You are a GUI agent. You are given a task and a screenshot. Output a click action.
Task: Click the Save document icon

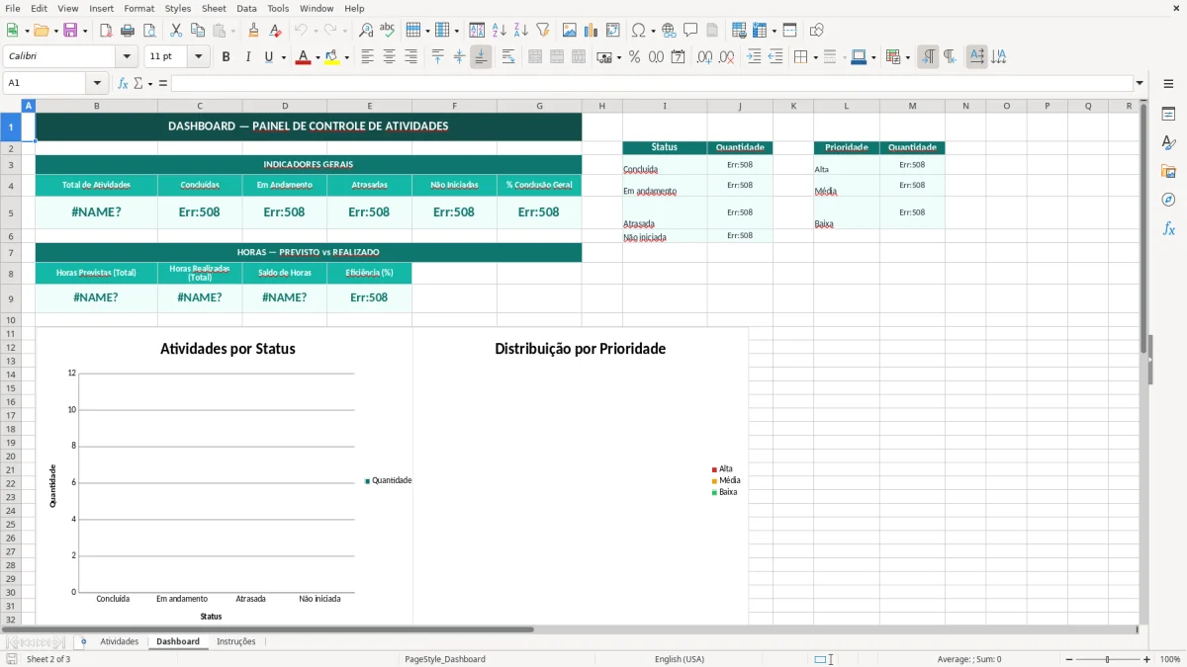69,31
